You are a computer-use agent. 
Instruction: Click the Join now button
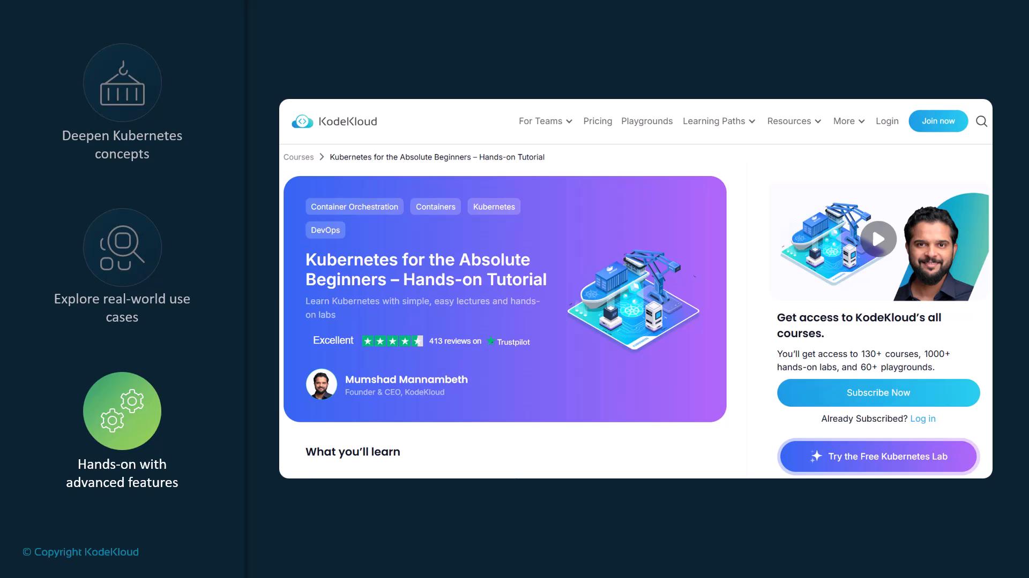[x=938, y=121]
